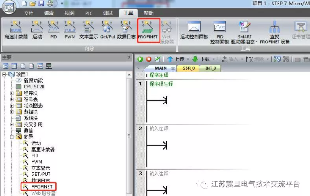Screen dimensions: 310x196
Task: Click the 下载 download button
Action: tap(201, 59)
